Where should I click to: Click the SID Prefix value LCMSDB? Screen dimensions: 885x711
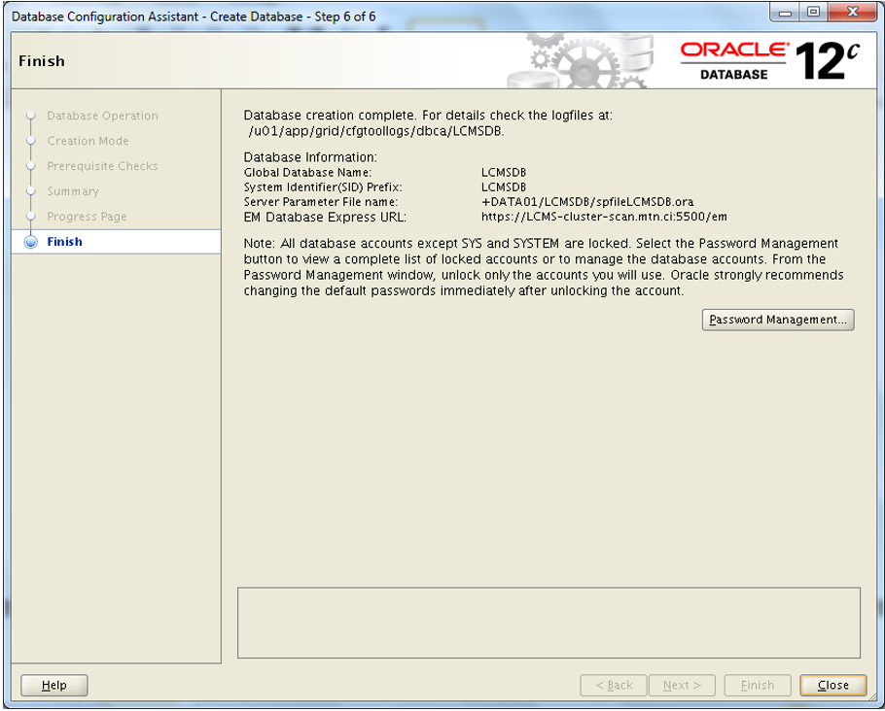coord(504,187)
